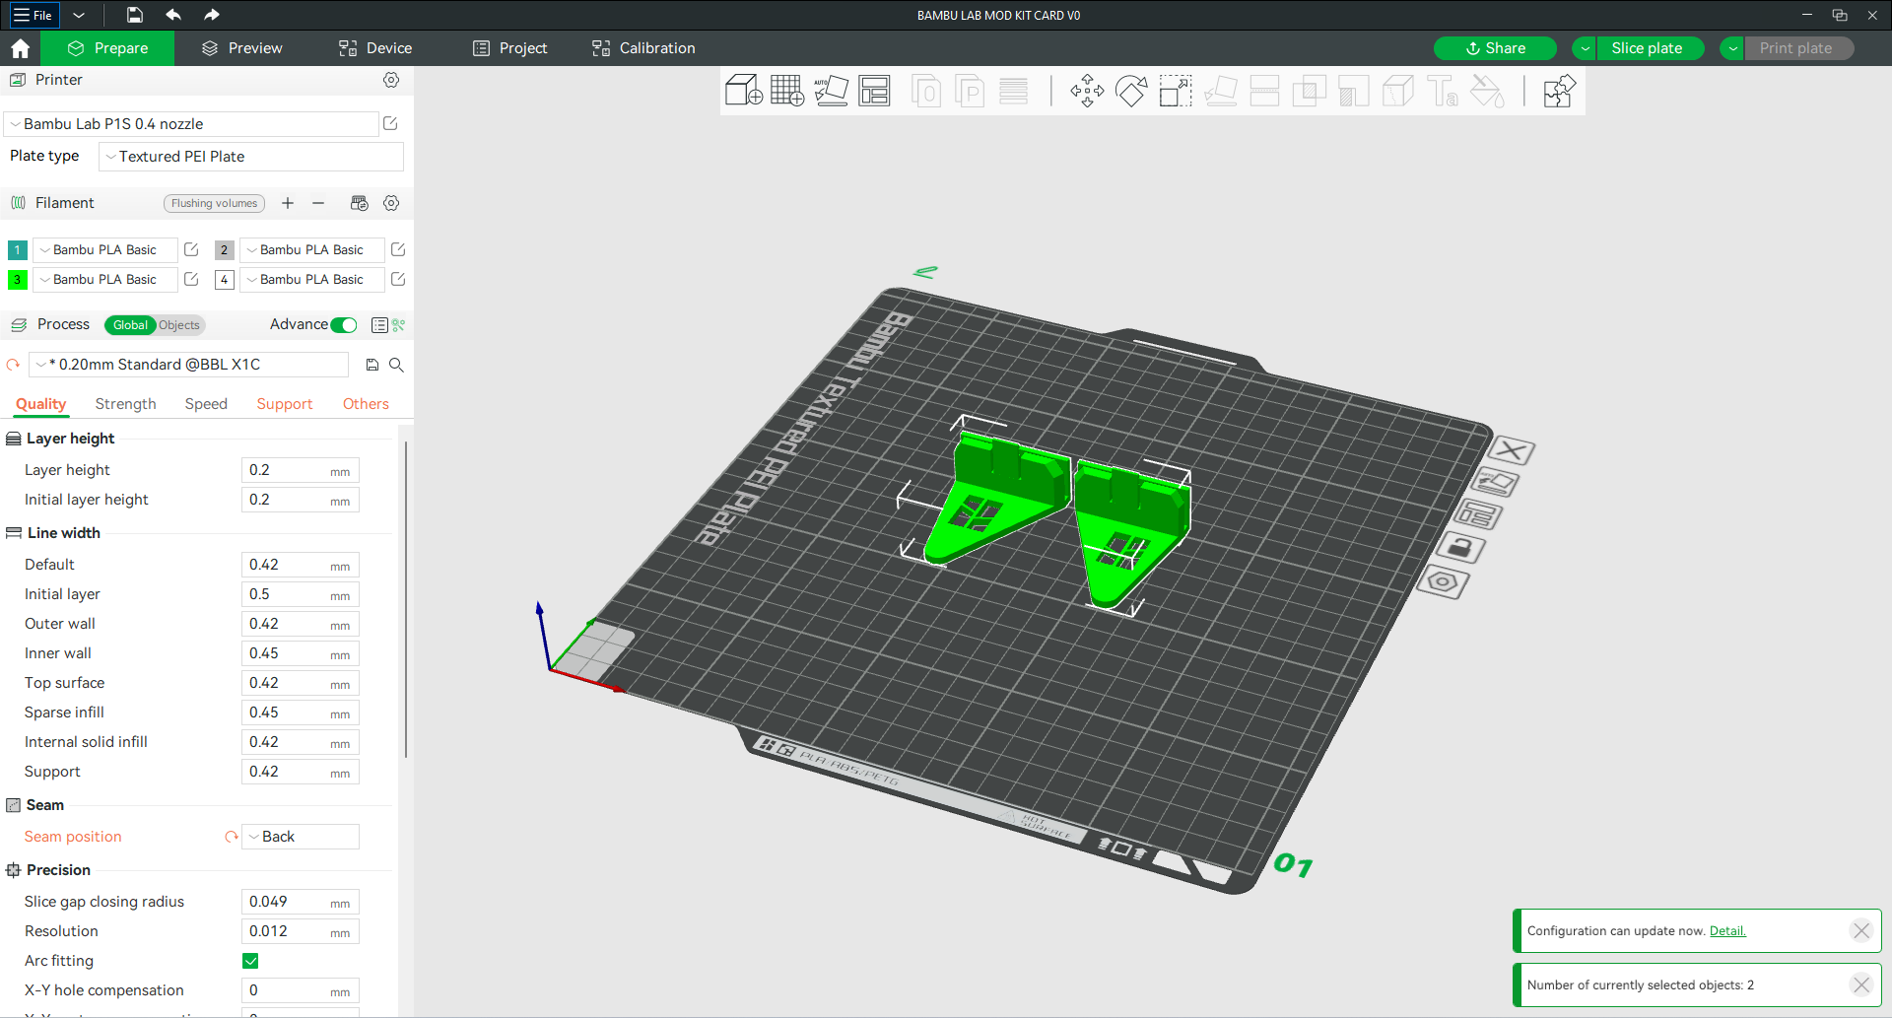
Task: Click the Share button
Action: tap(1495, 48)
